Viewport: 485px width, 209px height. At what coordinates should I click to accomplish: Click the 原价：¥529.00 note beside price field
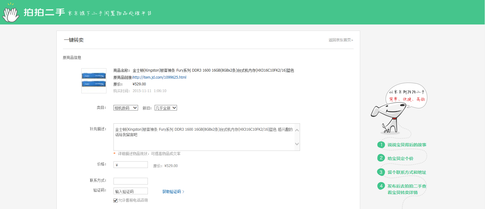click(x=165, y=166)
